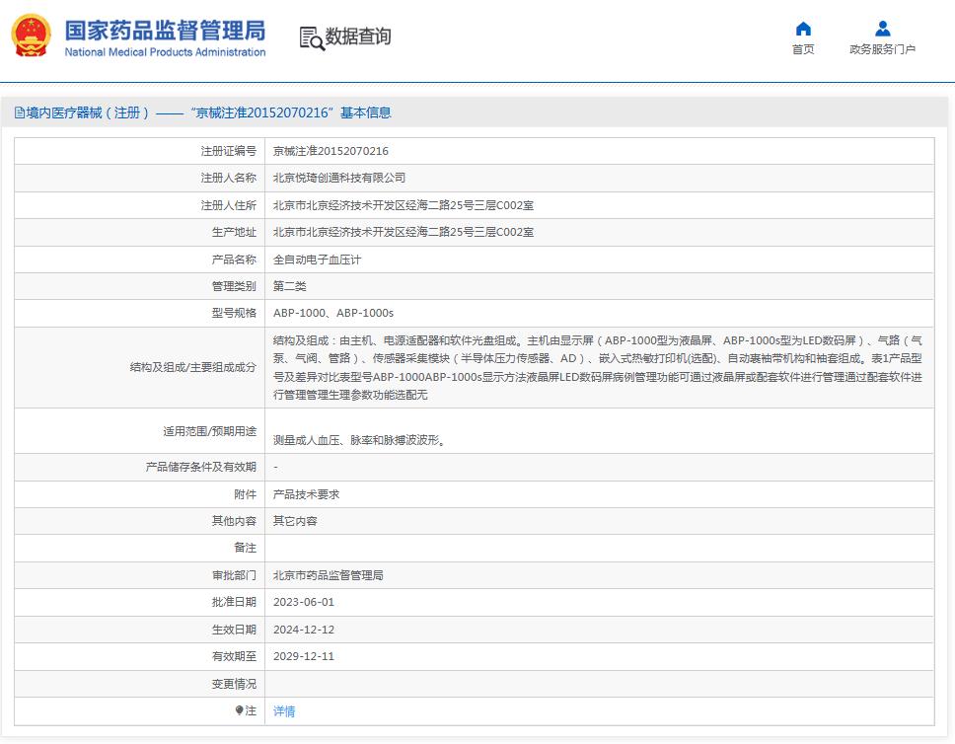
Task: Select the 有效期至 date 2029-12-11
Action: 302,656
